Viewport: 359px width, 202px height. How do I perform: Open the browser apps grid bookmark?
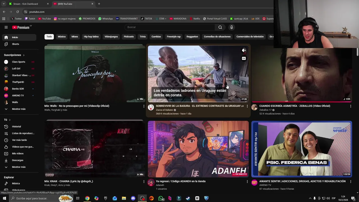[4, 19]
